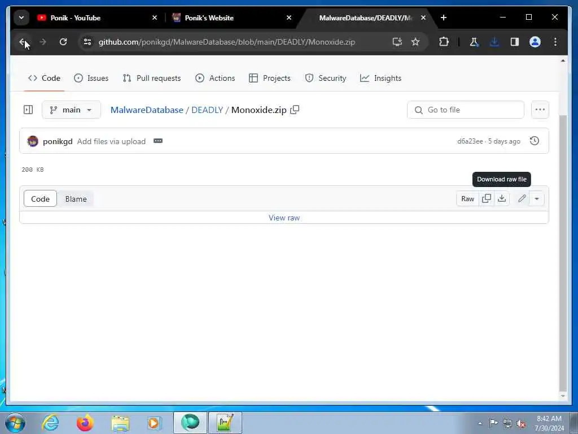
Task: Show browser downloads
Action: point(494,42)
